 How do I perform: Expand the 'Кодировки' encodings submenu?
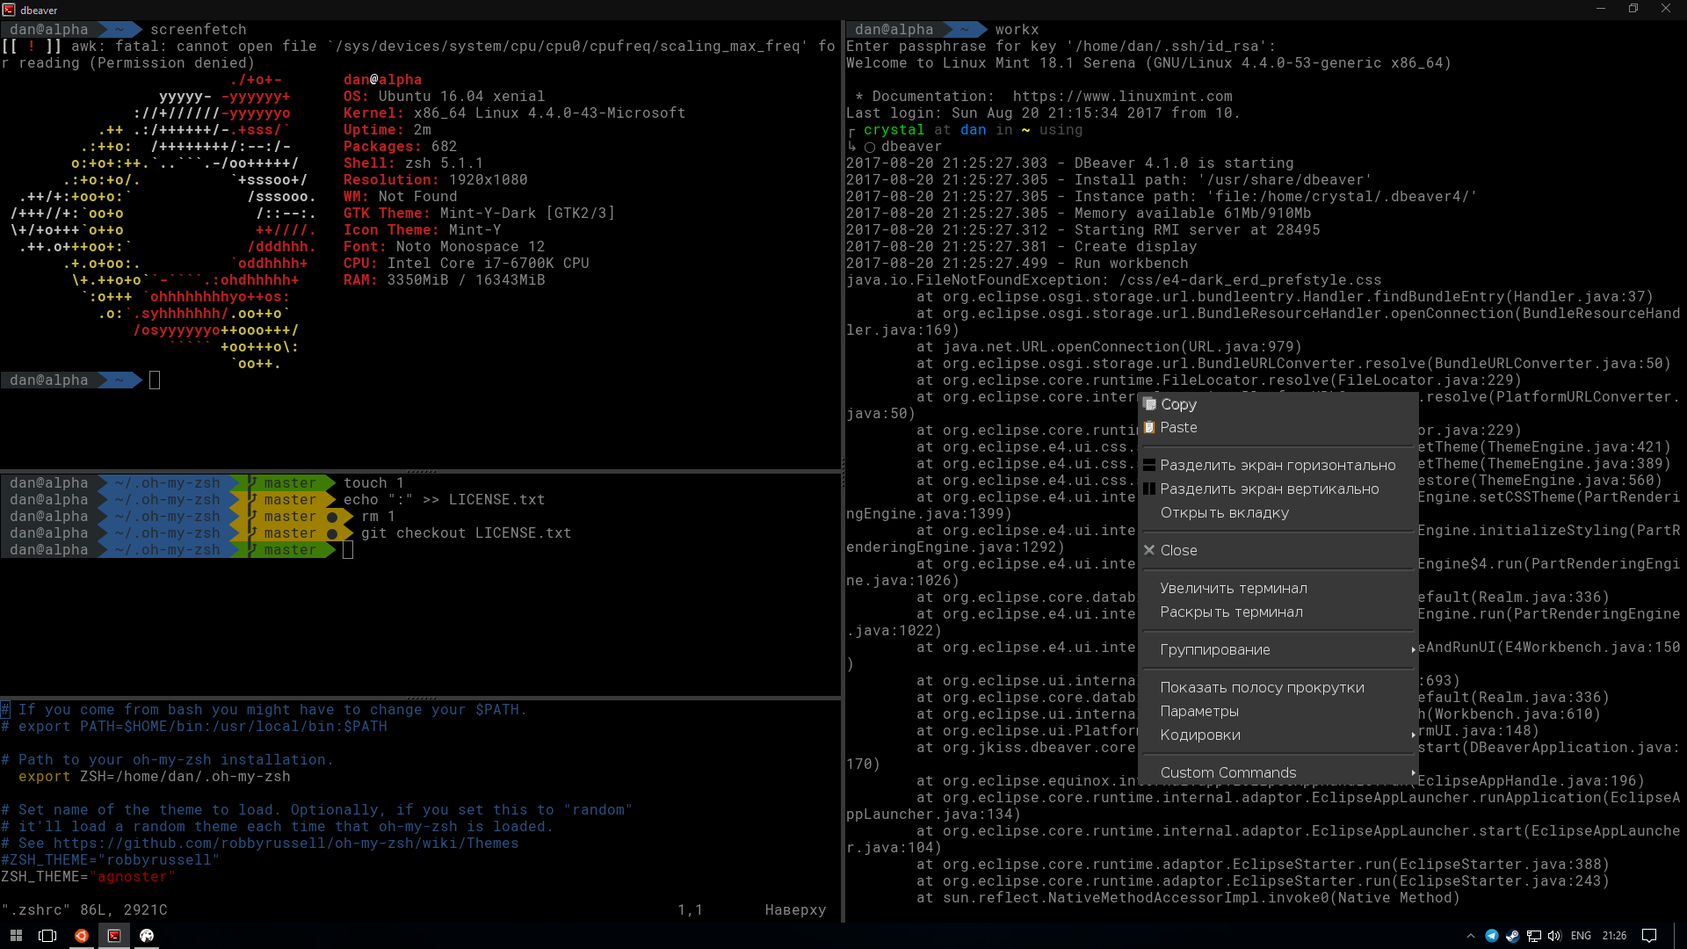(x=1278, y=735)
